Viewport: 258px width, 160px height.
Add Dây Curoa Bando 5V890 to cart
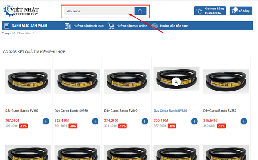pos(194,121)
